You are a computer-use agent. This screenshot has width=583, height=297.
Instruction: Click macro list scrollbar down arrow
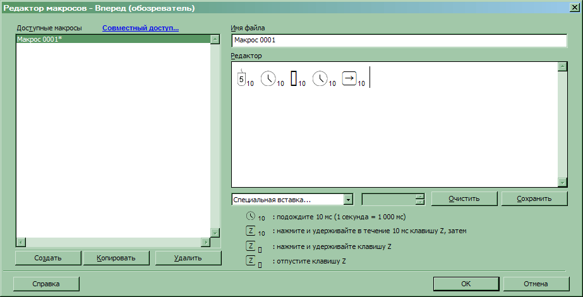(x=215, y=233)
